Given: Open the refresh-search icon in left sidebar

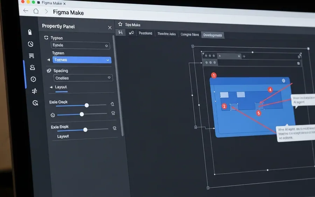Looking at the screenshot, I should 35,103.
